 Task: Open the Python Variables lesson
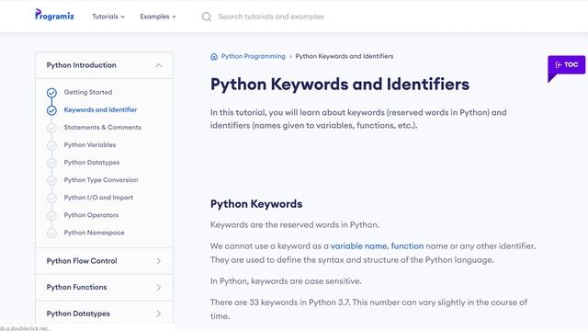90,144
